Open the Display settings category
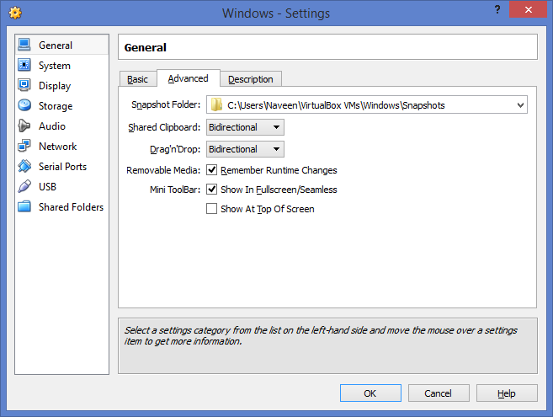553x417 pixels. [62, 85]
